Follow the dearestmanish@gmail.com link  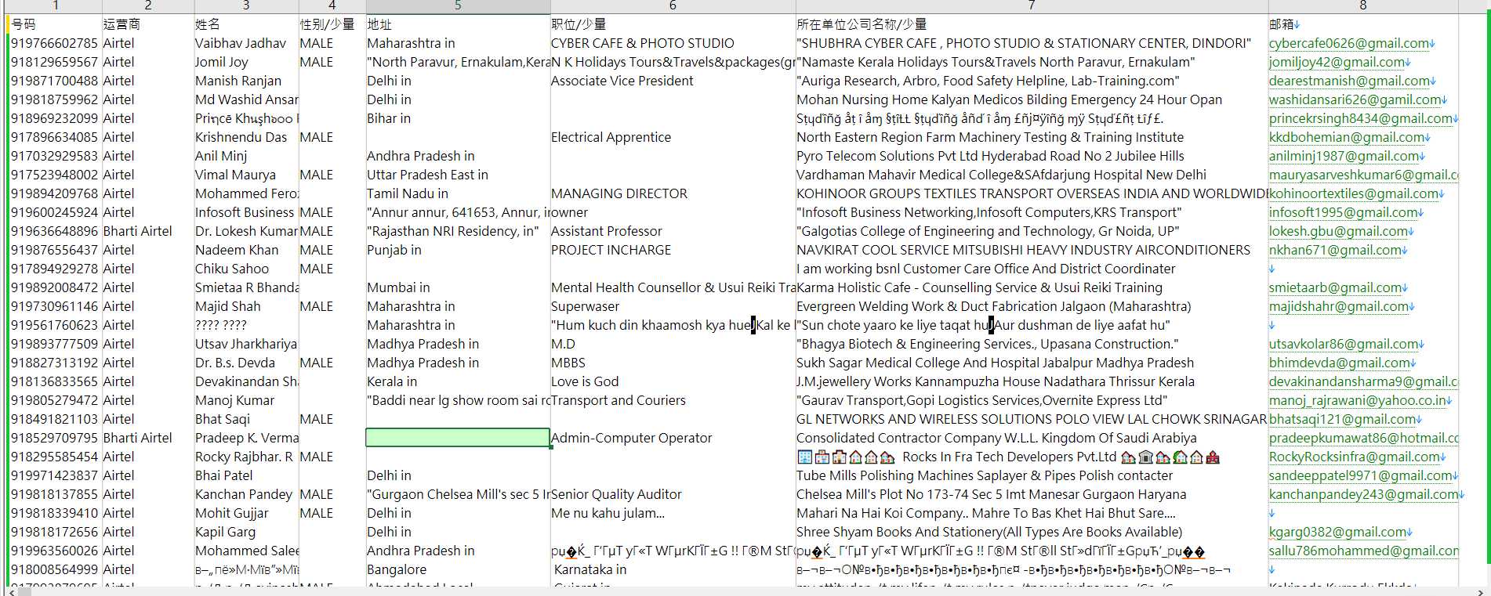(1349, 81)
